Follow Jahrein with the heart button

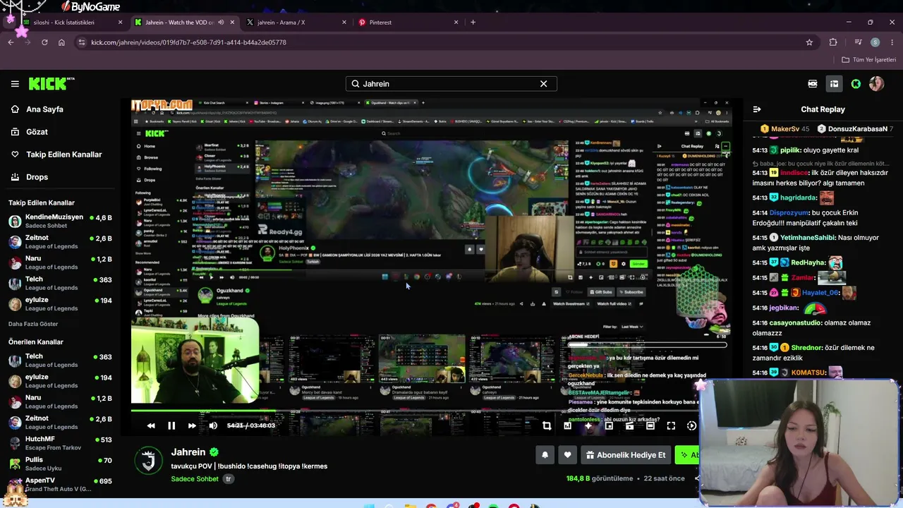567,455
